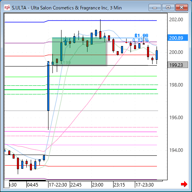Maximize the S.ULTA chart window
The height and width of the screenshot is (192, 192).
pyautogui.click(x=168, y=7)
